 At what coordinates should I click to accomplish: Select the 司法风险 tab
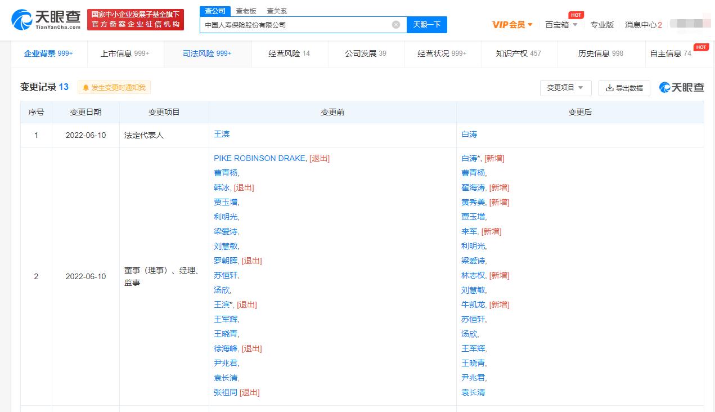point(206,53)
